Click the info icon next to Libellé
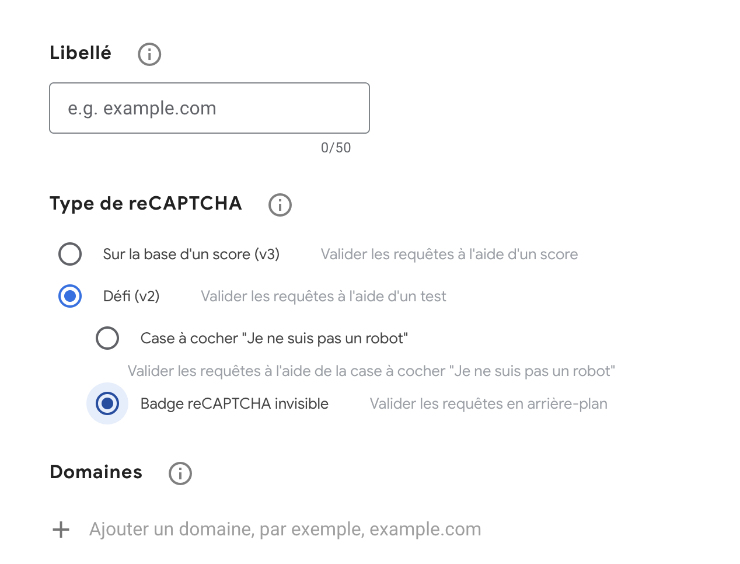740x564 pixels. click(149, 54)
